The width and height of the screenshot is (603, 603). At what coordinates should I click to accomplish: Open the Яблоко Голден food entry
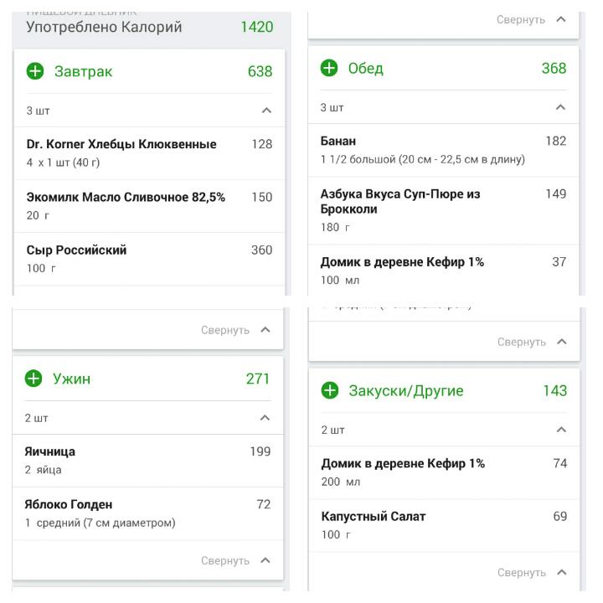(100, 513)
